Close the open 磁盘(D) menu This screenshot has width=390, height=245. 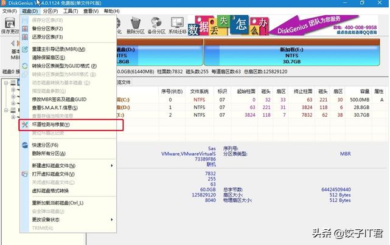click(30, 11)
